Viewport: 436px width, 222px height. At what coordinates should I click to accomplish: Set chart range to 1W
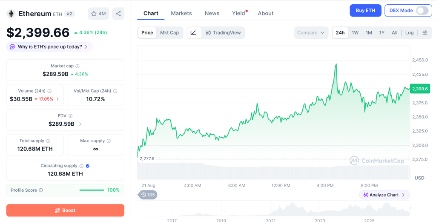pos(355,32)
